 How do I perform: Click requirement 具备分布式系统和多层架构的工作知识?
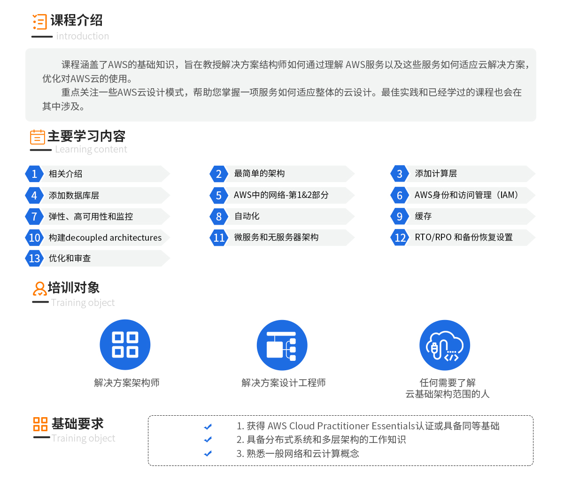pyautogui.click(x=321, y=440)
